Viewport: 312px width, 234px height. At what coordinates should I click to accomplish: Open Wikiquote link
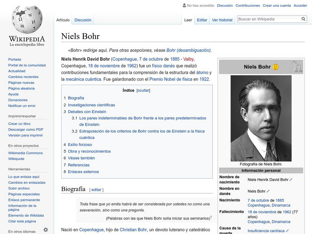(x=16, y=159)
